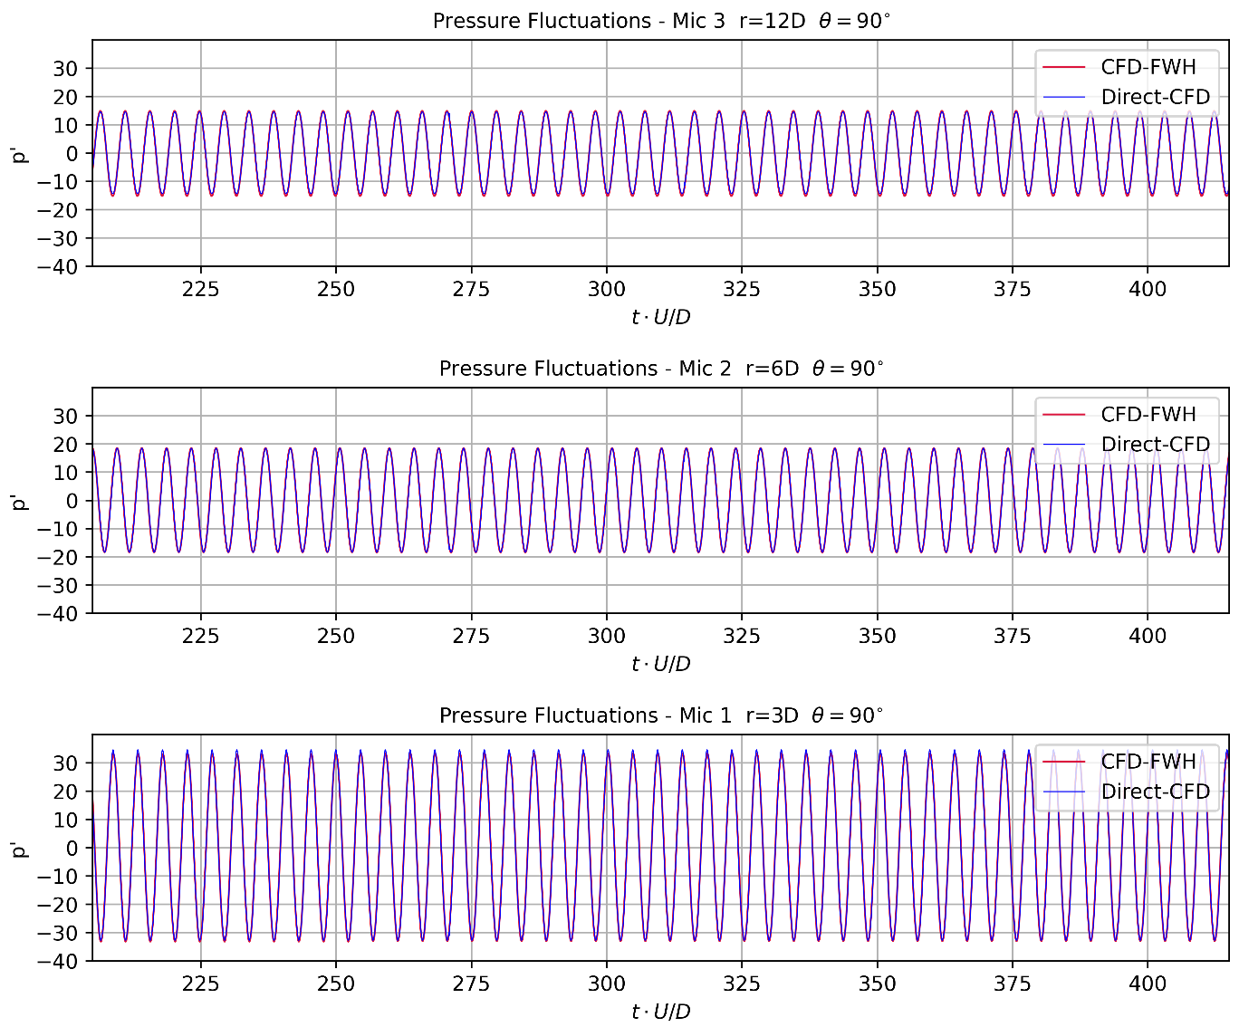
Task: Select the t·U/D axis label under Mic 1 plot
Action: [661, 1012]
